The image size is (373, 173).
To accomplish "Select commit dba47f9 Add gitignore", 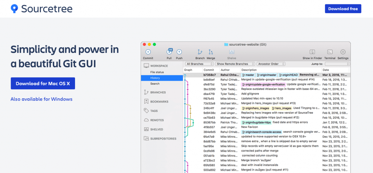I will point(266,94).
